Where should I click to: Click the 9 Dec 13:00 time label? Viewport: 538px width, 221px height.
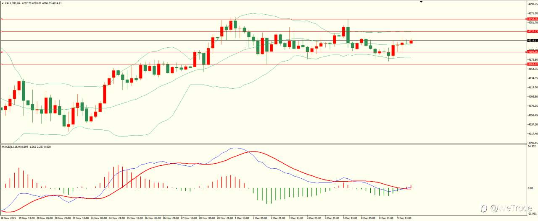pyautogui.click(x=405, y=218)
